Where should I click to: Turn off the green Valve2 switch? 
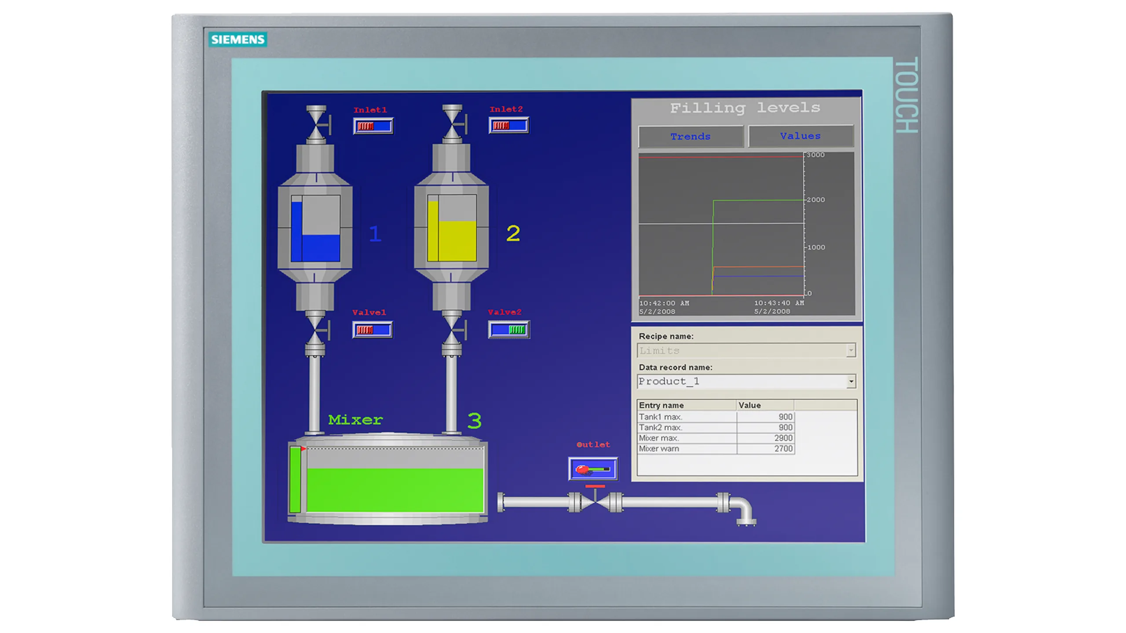click(509, 329)
